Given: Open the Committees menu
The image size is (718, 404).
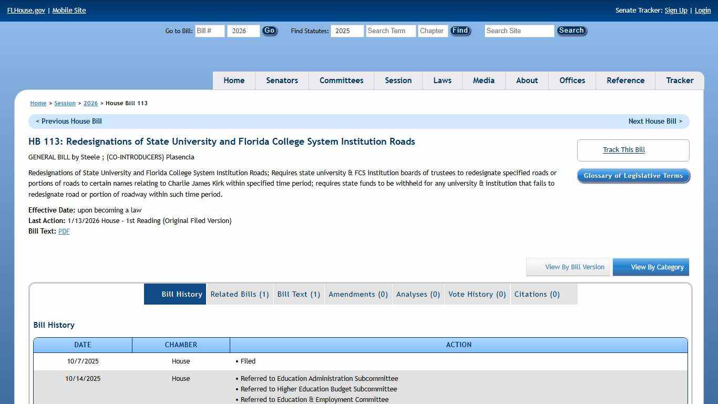Looking at the screenshot, I should click(x=341, y=80).
